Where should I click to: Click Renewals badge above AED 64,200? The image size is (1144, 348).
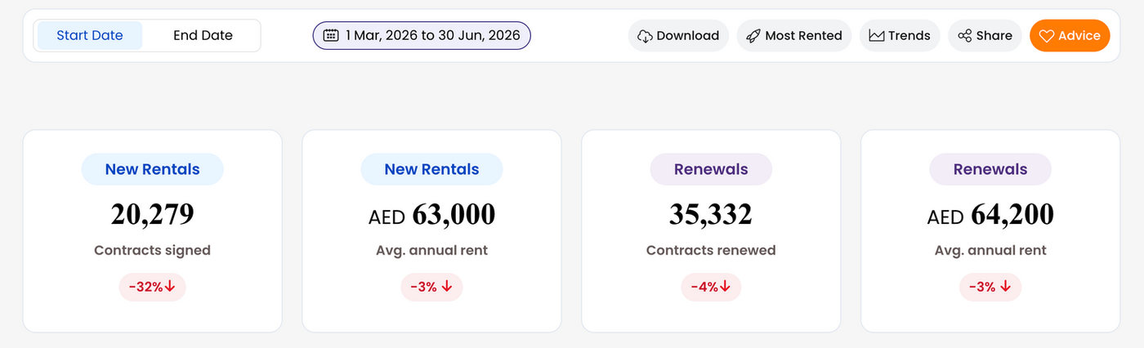[x=990, y=169]
